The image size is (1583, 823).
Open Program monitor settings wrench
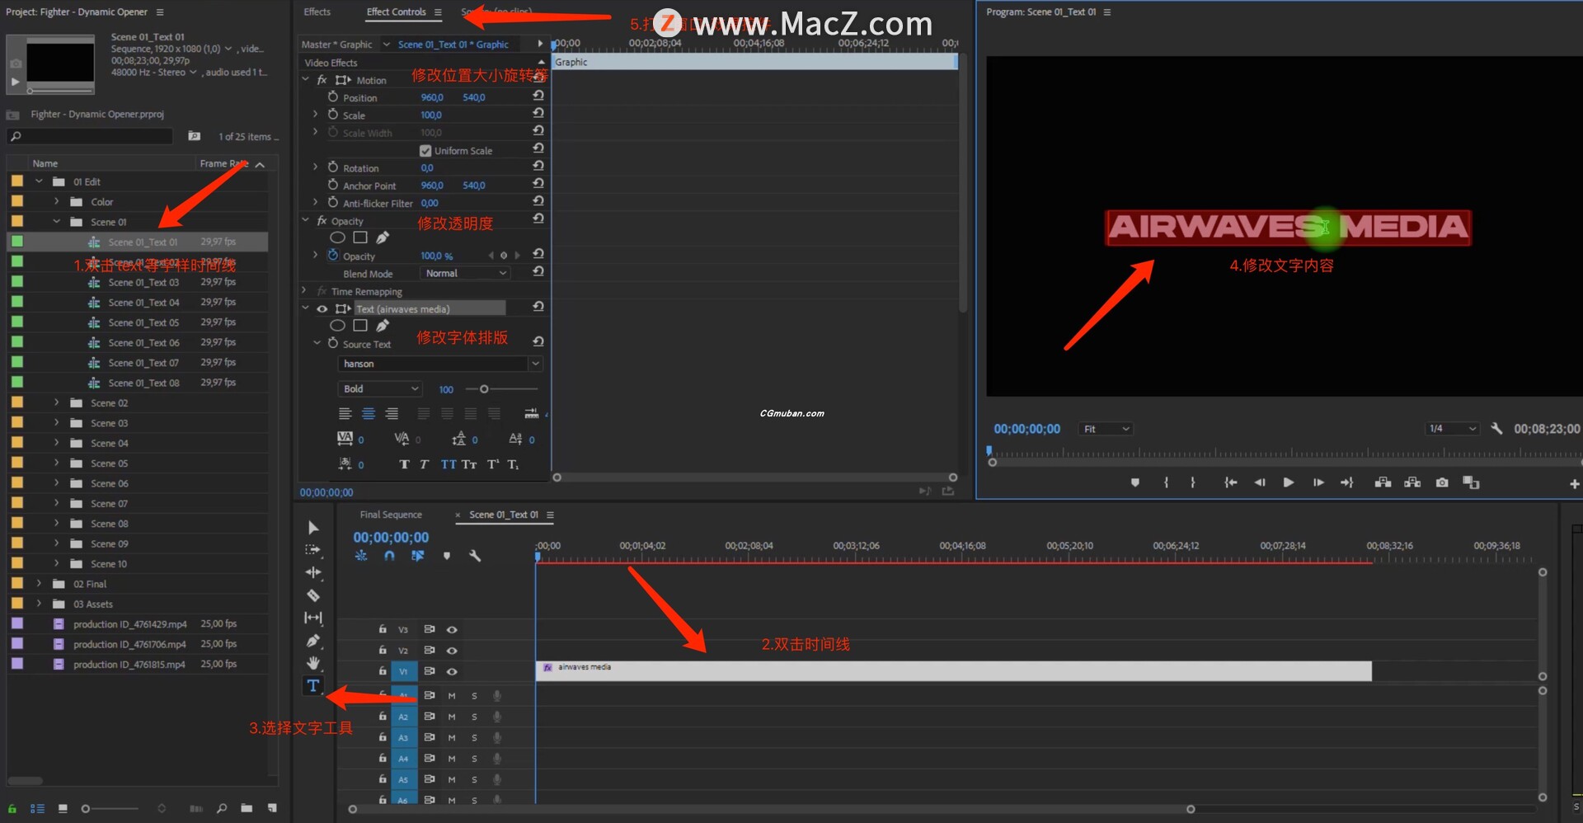[1496, 429]
